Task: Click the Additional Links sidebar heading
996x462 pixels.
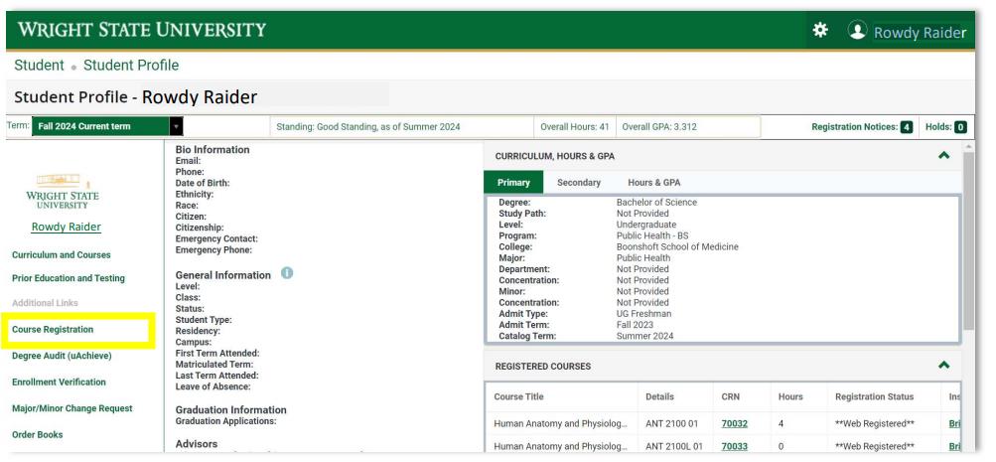Action: pyautogui.click(x=45, y=303)
